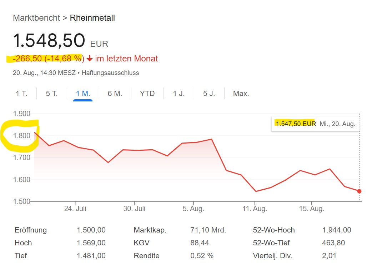Show the 5 J. chart range
Screen dimensions: 372x270
pyautogui.click(x=209, y=94)
